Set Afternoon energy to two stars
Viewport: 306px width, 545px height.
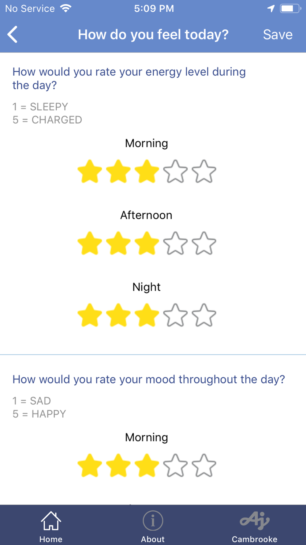118,243
